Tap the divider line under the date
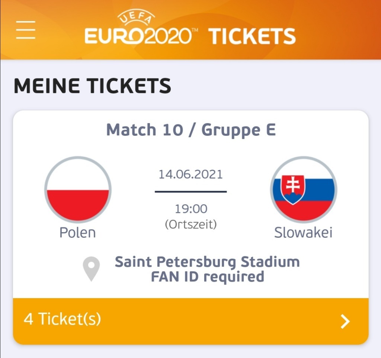This screenshot has height=358, width=381. click(190, 192)
